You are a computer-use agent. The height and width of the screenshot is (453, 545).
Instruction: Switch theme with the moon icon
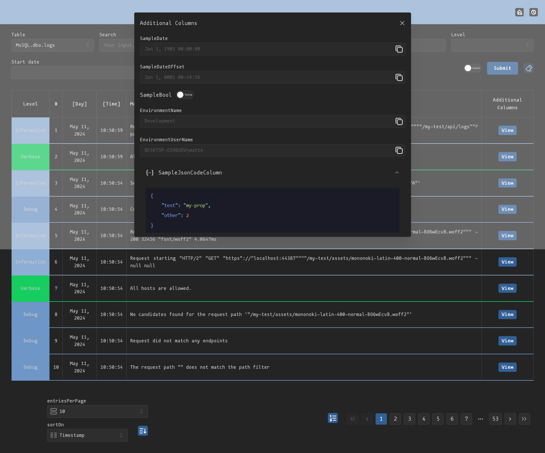pyautogui.click(x=533, y=12)
